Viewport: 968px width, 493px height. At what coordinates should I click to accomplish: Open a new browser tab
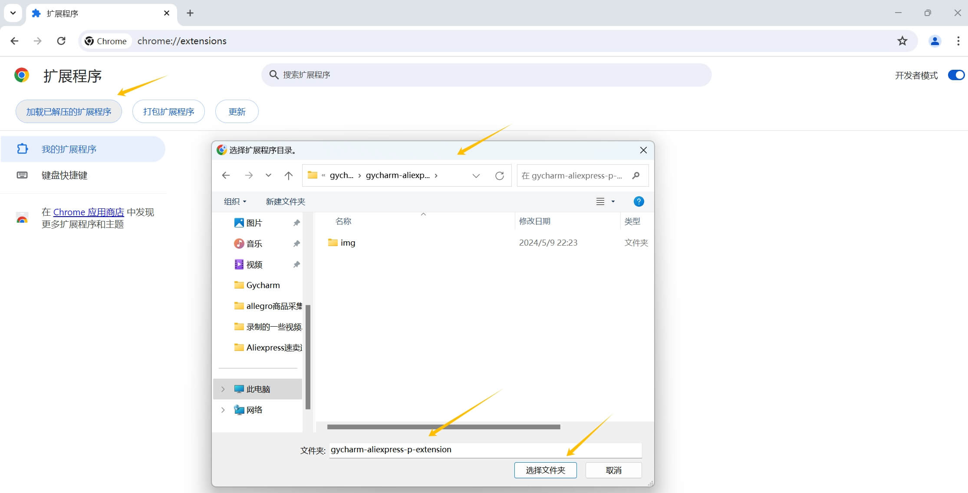pos(190,13)
